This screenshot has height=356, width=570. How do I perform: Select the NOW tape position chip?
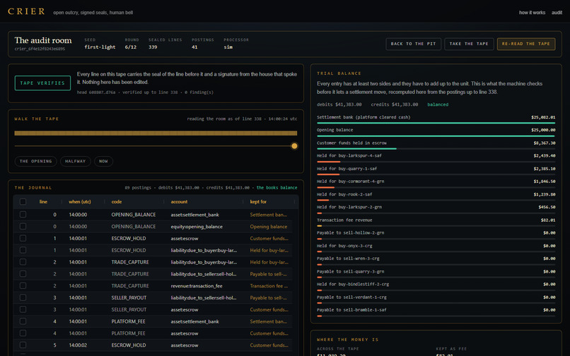pyautogui.click(x=103, y=161)
